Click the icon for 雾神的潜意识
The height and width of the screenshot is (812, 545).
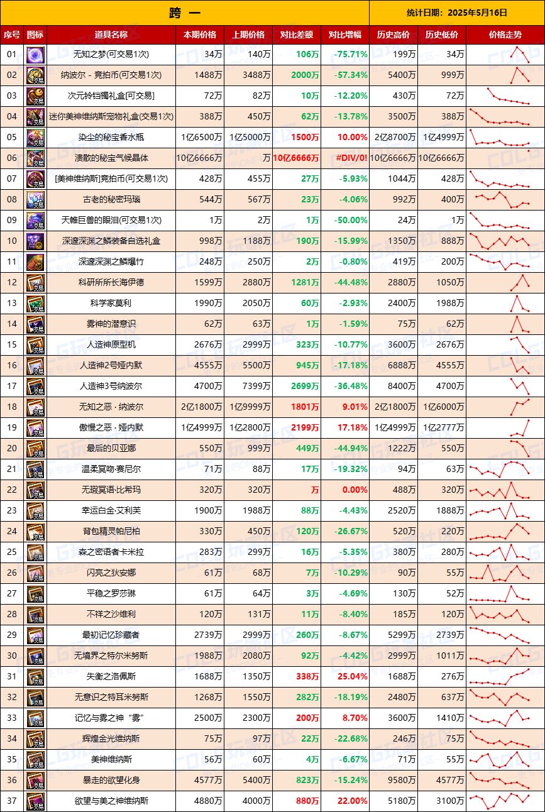point(35,324)
